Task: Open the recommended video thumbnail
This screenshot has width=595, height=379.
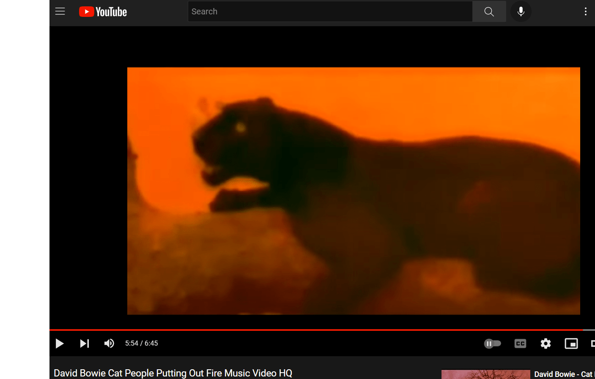Action: coord(485,374)
